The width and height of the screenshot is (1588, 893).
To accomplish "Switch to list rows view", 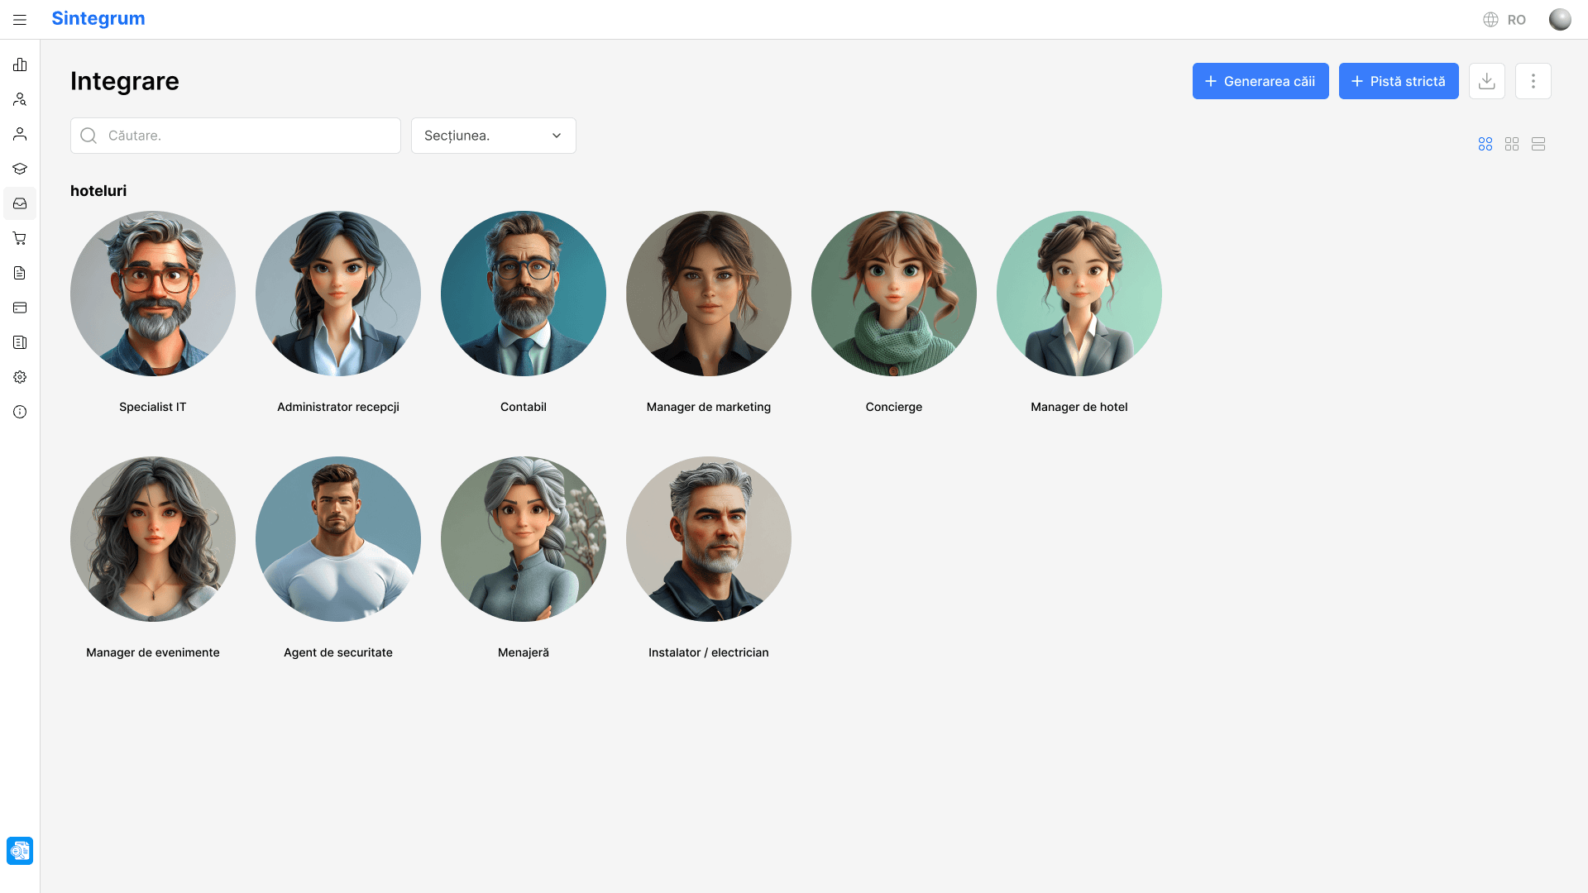I will click(x=1538, y=144).
